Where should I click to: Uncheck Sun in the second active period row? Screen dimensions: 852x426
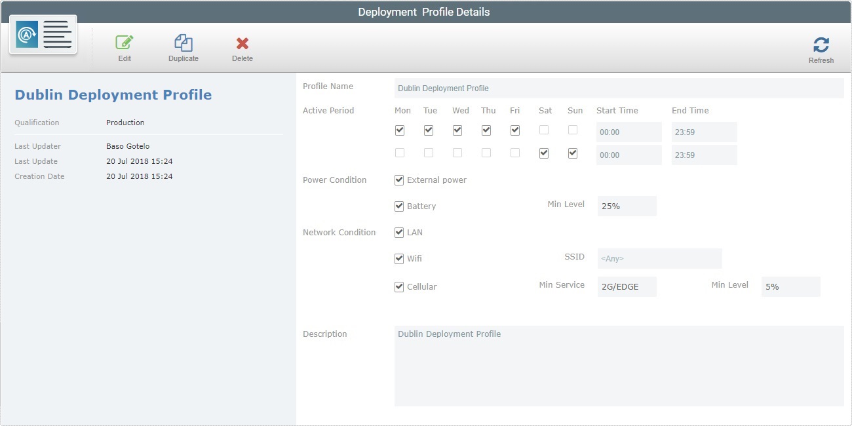(x=572, y=153)
